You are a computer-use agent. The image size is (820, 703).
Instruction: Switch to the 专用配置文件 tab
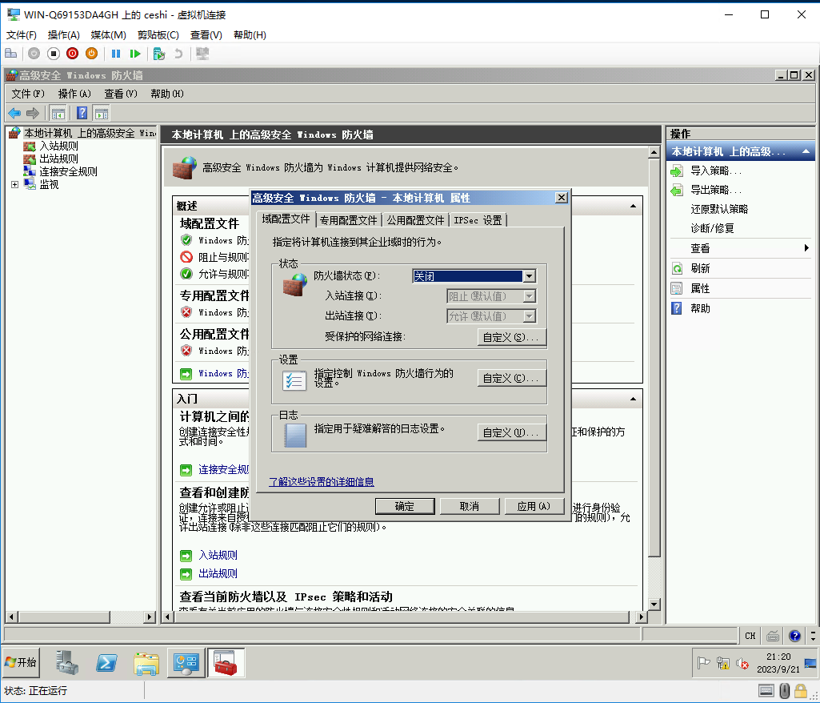click(348, 220)
